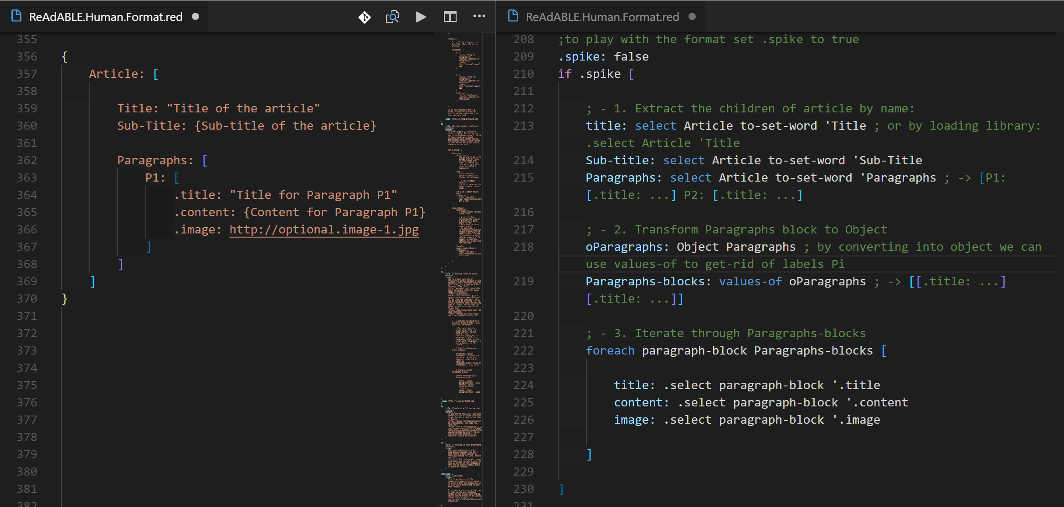The width and height of the screenshot is (1064, 507).
Task: Click '.select Article 'Title' wrapped line
Action: pos(663,143)
